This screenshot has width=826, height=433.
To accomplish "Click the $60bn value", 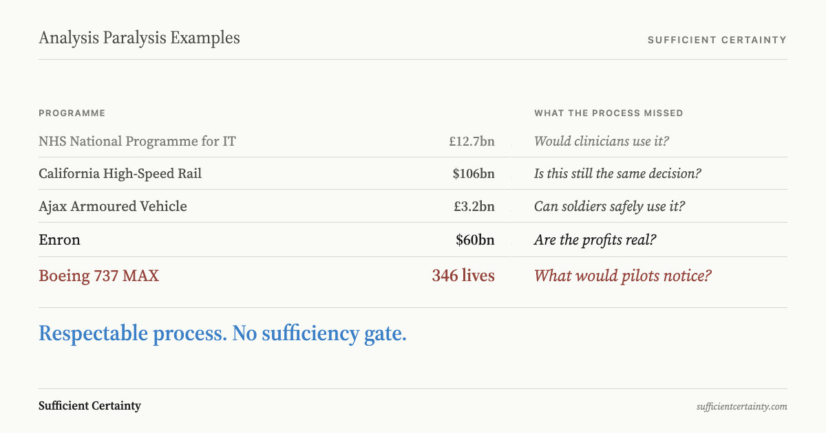I will (475, 240).
